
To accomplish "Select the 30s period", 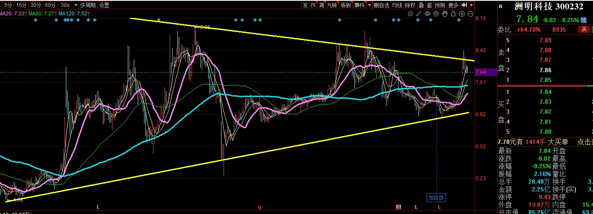I will point(65,5).
